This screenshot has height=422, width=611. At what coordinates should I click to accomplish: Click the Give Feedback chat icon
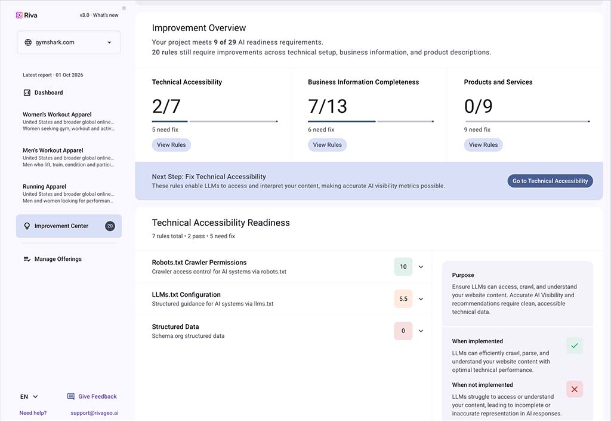[x=70, y=397]
